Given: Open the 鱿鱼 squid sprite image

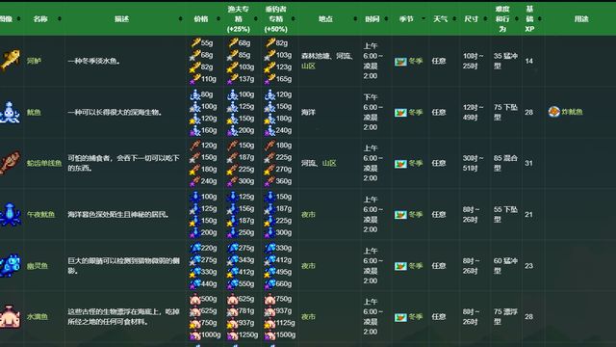Looking at the screenshot, I should tap(11, 112).
